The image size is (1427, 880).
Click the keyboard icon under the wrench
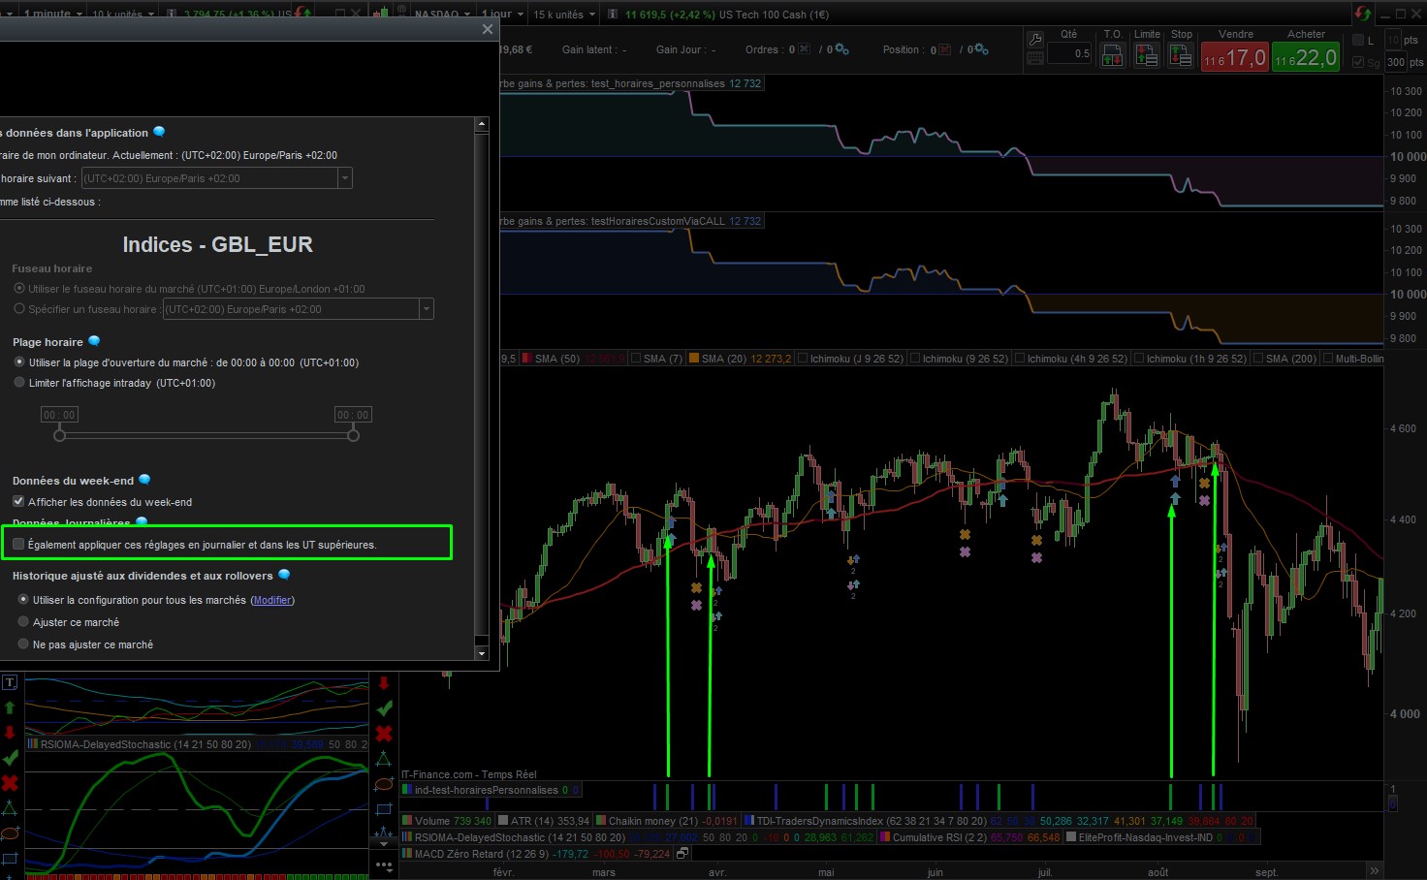pos(1035,58)
